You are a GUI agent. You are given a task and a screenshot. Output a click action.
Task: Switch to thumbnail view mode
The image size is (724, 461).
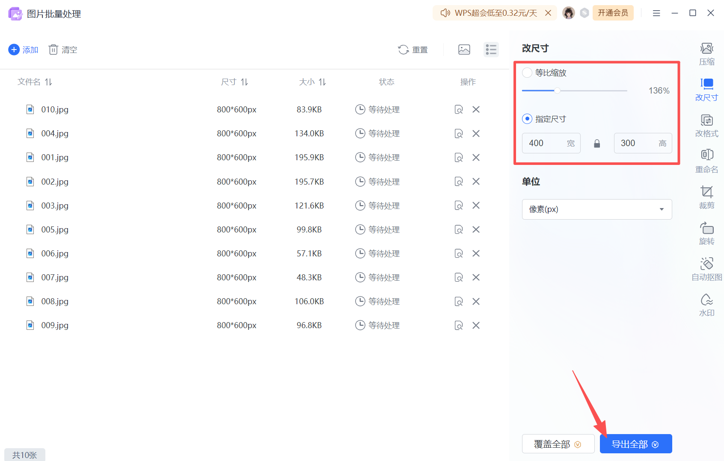[464, 50]
